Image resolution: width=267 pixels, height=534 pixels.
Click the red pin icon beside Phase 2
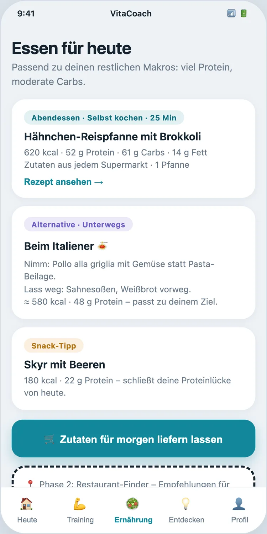[x=31, y=484]
